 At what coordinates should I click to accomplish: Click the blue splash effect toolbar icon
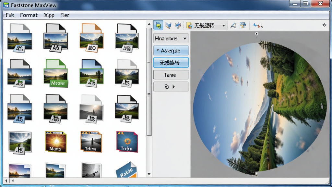tap(178, 25)
